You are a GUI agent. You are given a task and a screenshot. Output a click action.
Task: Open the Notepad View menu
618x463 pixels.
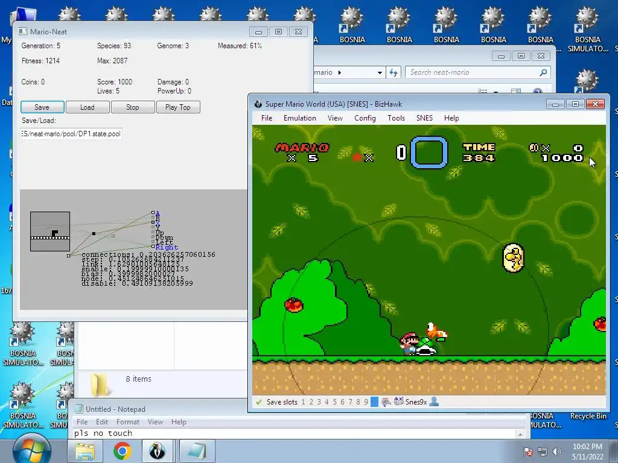[155, 422]
